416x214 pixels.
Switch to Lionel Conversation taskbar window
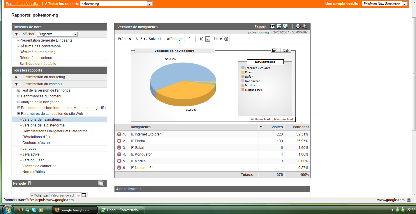click(122, 210)
